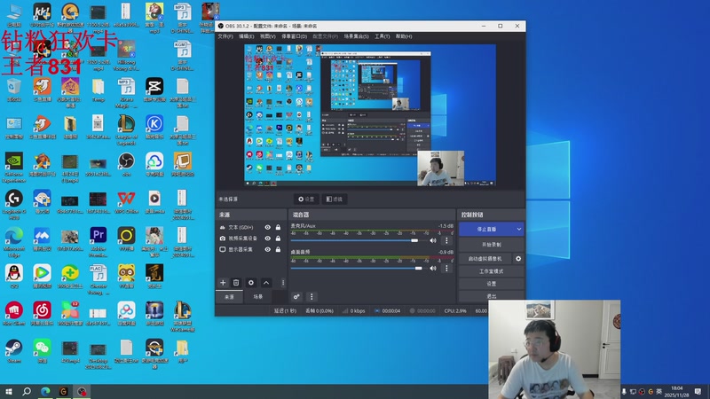Open WeChat desktop icon
The height and width of the screenshot is (399, 710).
click(x=42, y=351)
